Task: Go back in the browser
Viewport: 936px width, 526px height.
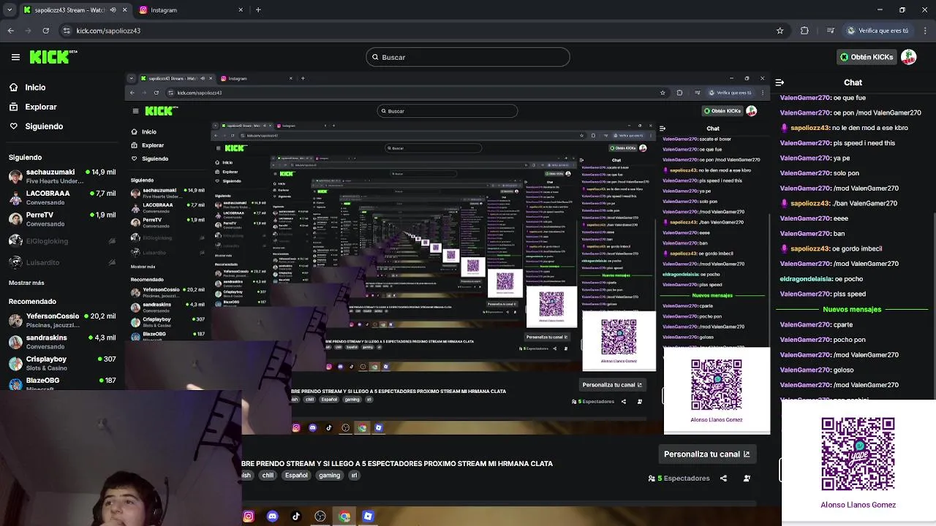Action: coord(10,31)
